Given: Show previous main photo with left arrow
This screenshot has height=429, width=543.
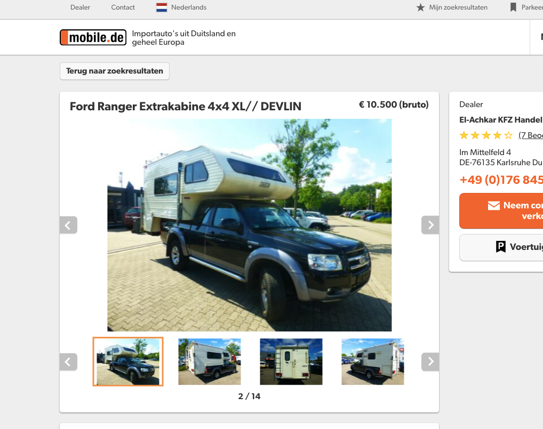Looking at the screenshot, I should point(68,225).
